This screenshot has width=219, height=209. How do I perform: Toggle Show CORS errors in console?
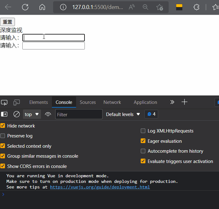pyautogui.click(x=3, y=166)
